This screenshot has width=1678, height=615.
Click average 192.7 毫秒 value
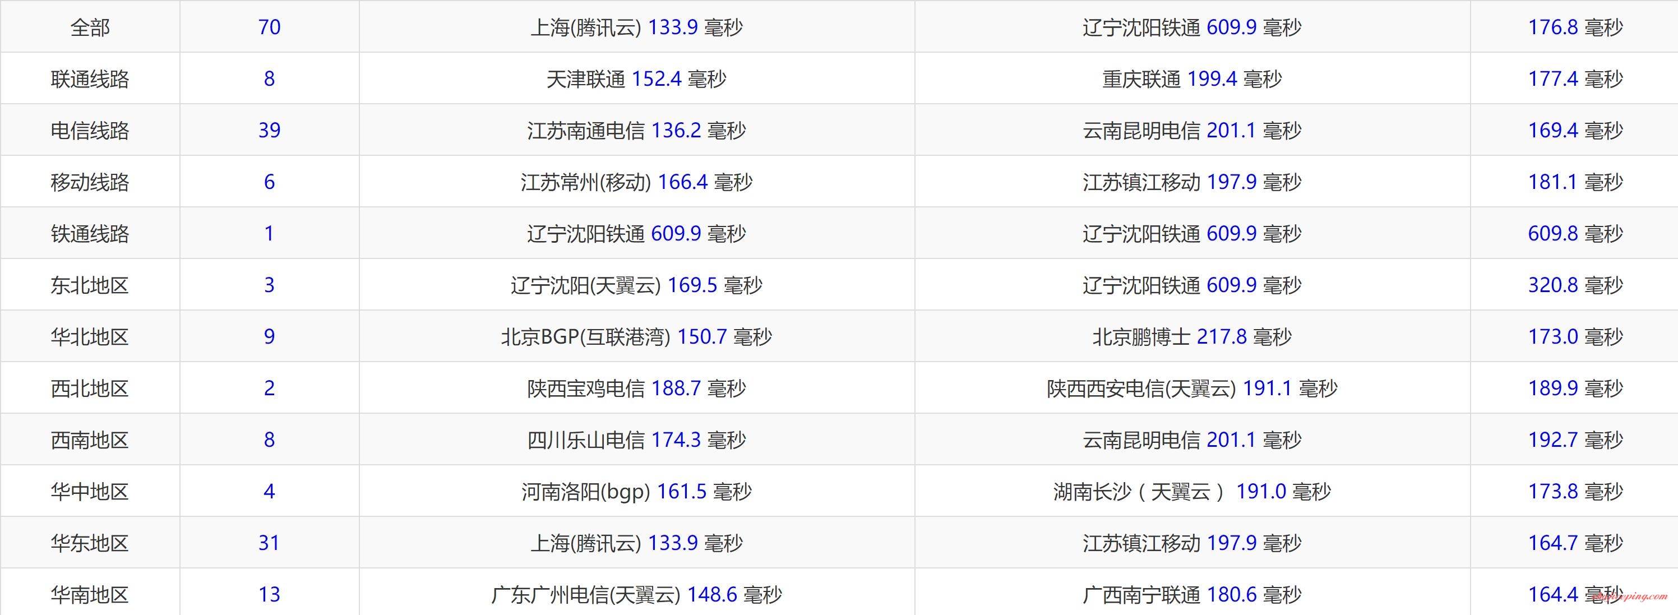point(1575,440)
